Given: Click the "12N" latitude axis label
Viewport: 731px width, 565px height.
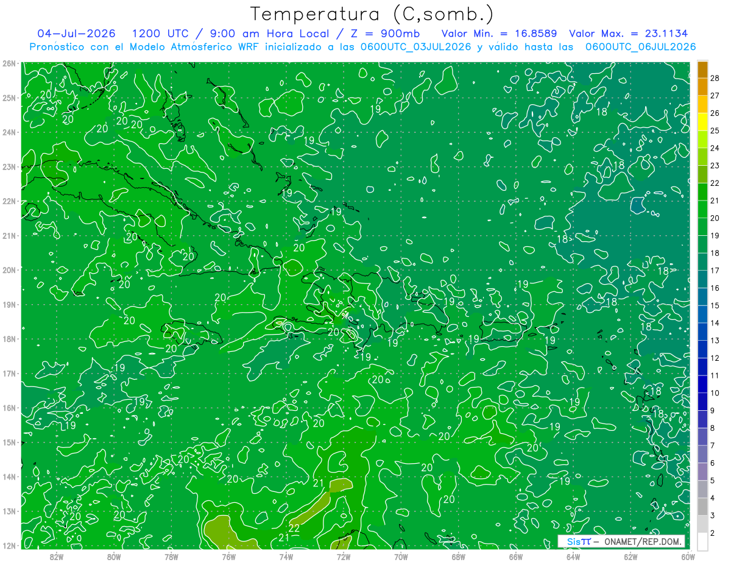Looking at the screenshot, I should pos(9,545).
